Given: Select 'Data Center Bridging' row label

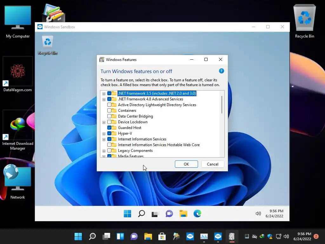Looking at the screenshot, I should [135, 116].
